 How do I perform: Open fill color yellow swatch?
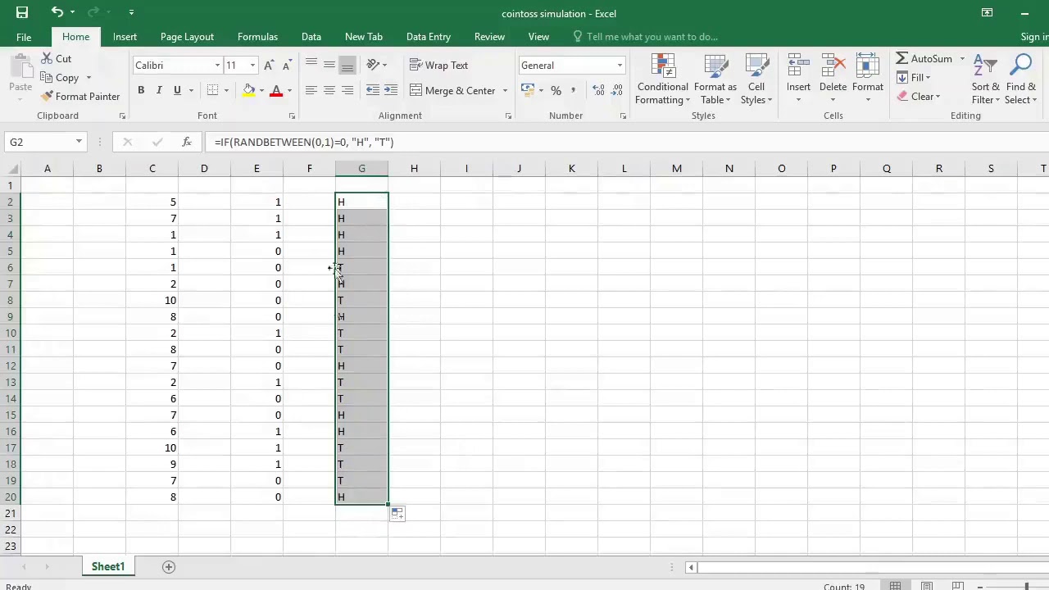[248, 90]
